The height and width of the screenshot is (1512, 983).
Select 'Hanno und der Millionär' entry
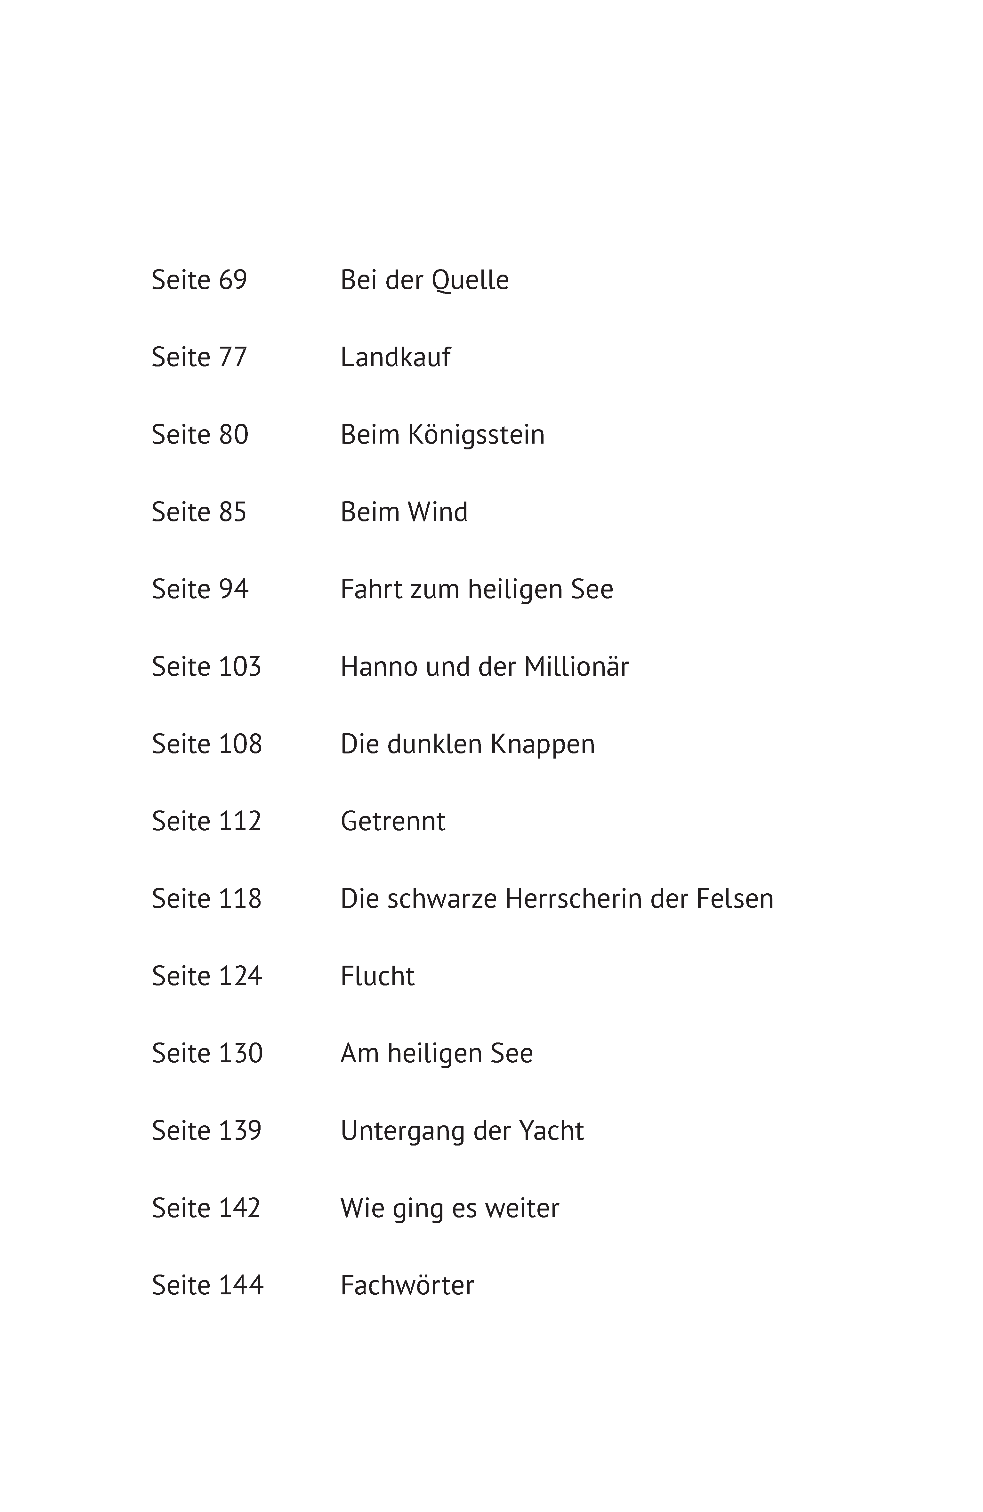(x=485, y=666)
